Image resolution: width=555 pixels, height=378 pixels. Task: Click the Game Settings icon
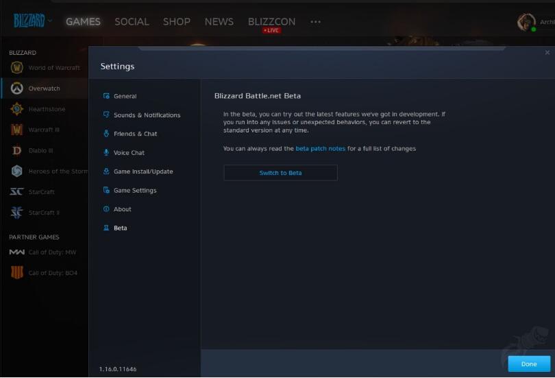(106, 190)
